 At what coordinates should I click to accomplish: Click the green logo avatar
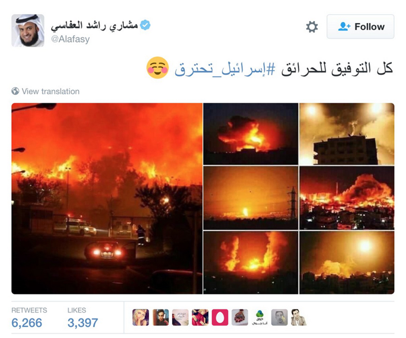coord(259,317)
